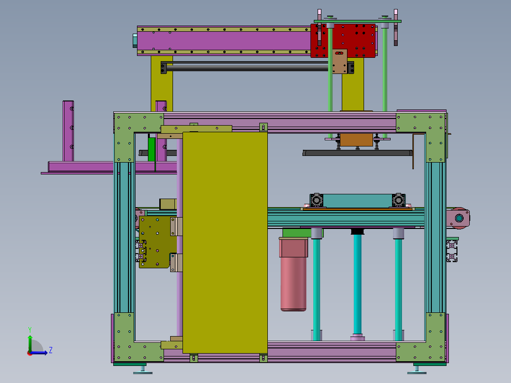This screenshot has width=511, height=383.
Task: Select the right black bearing mount
Action: coord(399,200)
